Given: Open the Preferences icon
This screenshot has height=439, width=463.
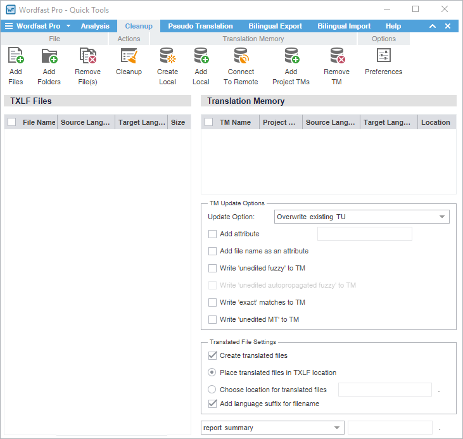Looking at the screenshot, I should tap(384, 56).
